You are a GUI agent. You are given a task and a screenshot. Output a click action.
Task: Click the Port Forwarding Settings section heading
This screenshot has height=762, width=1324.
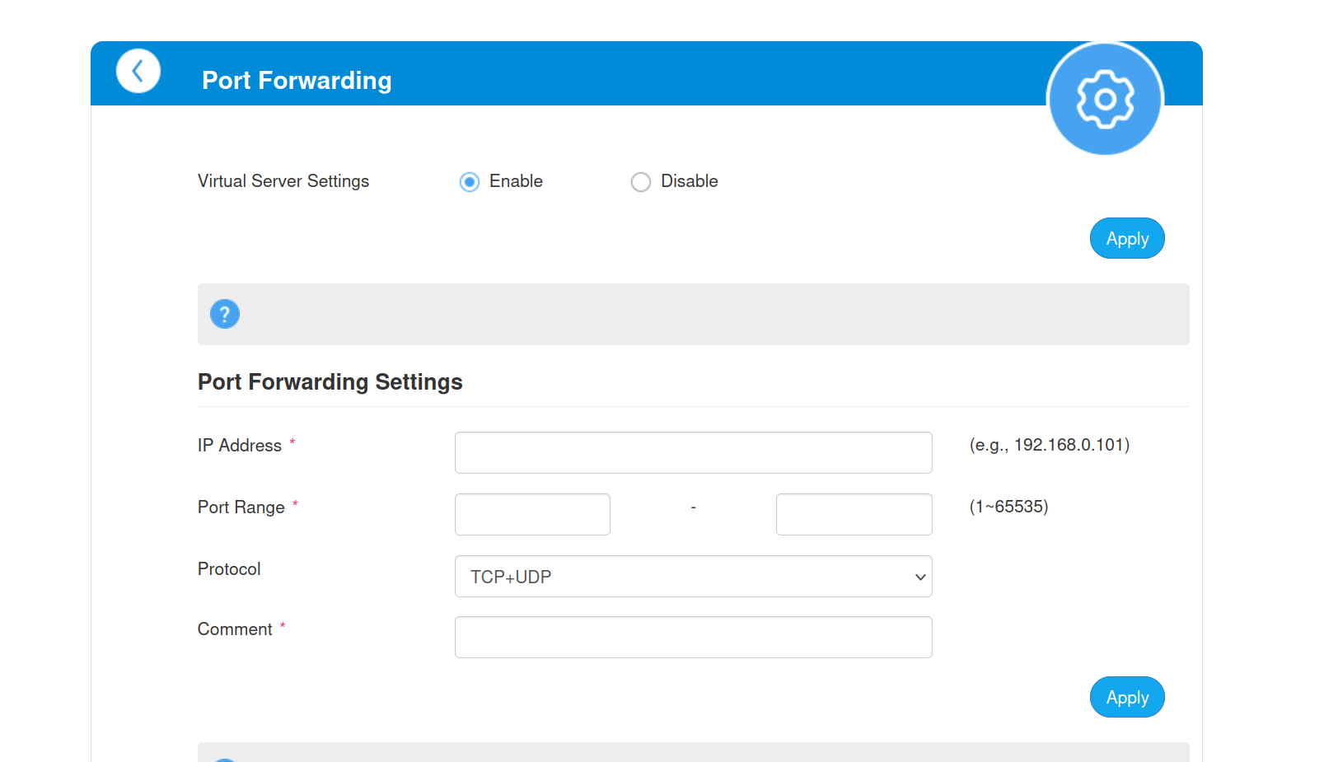click(x=330, y=382)
